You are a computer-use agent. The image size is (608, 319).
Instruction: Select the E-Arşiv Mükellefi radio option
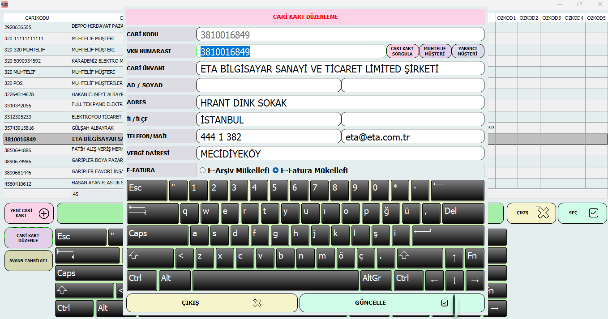pos(203,170)
